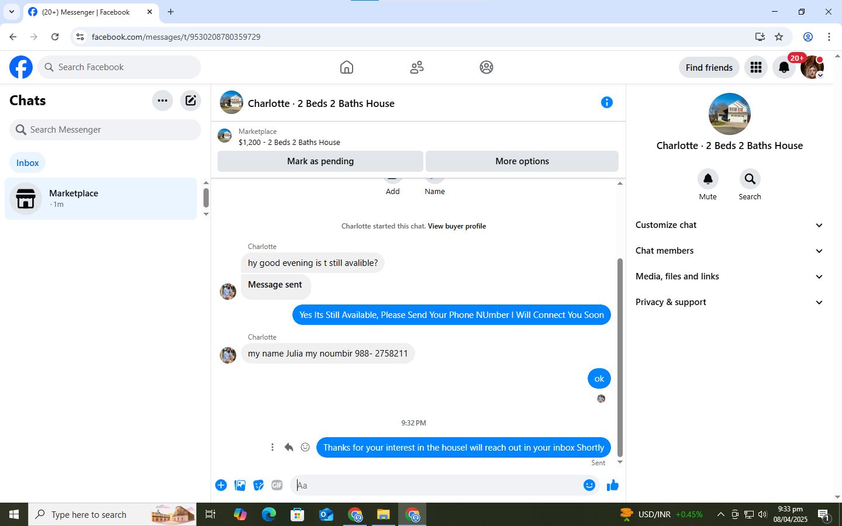Open File Explorer from taskbar

(384, 514)
